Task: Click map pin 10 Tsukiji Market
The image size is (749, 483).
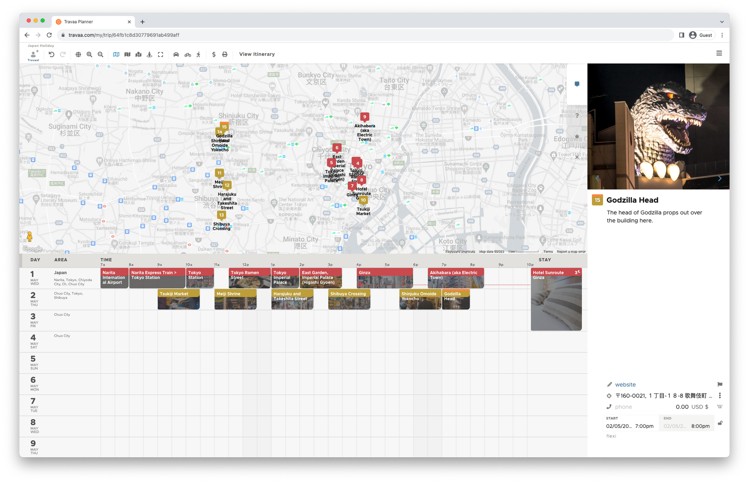Action: (x=363, y=200)
